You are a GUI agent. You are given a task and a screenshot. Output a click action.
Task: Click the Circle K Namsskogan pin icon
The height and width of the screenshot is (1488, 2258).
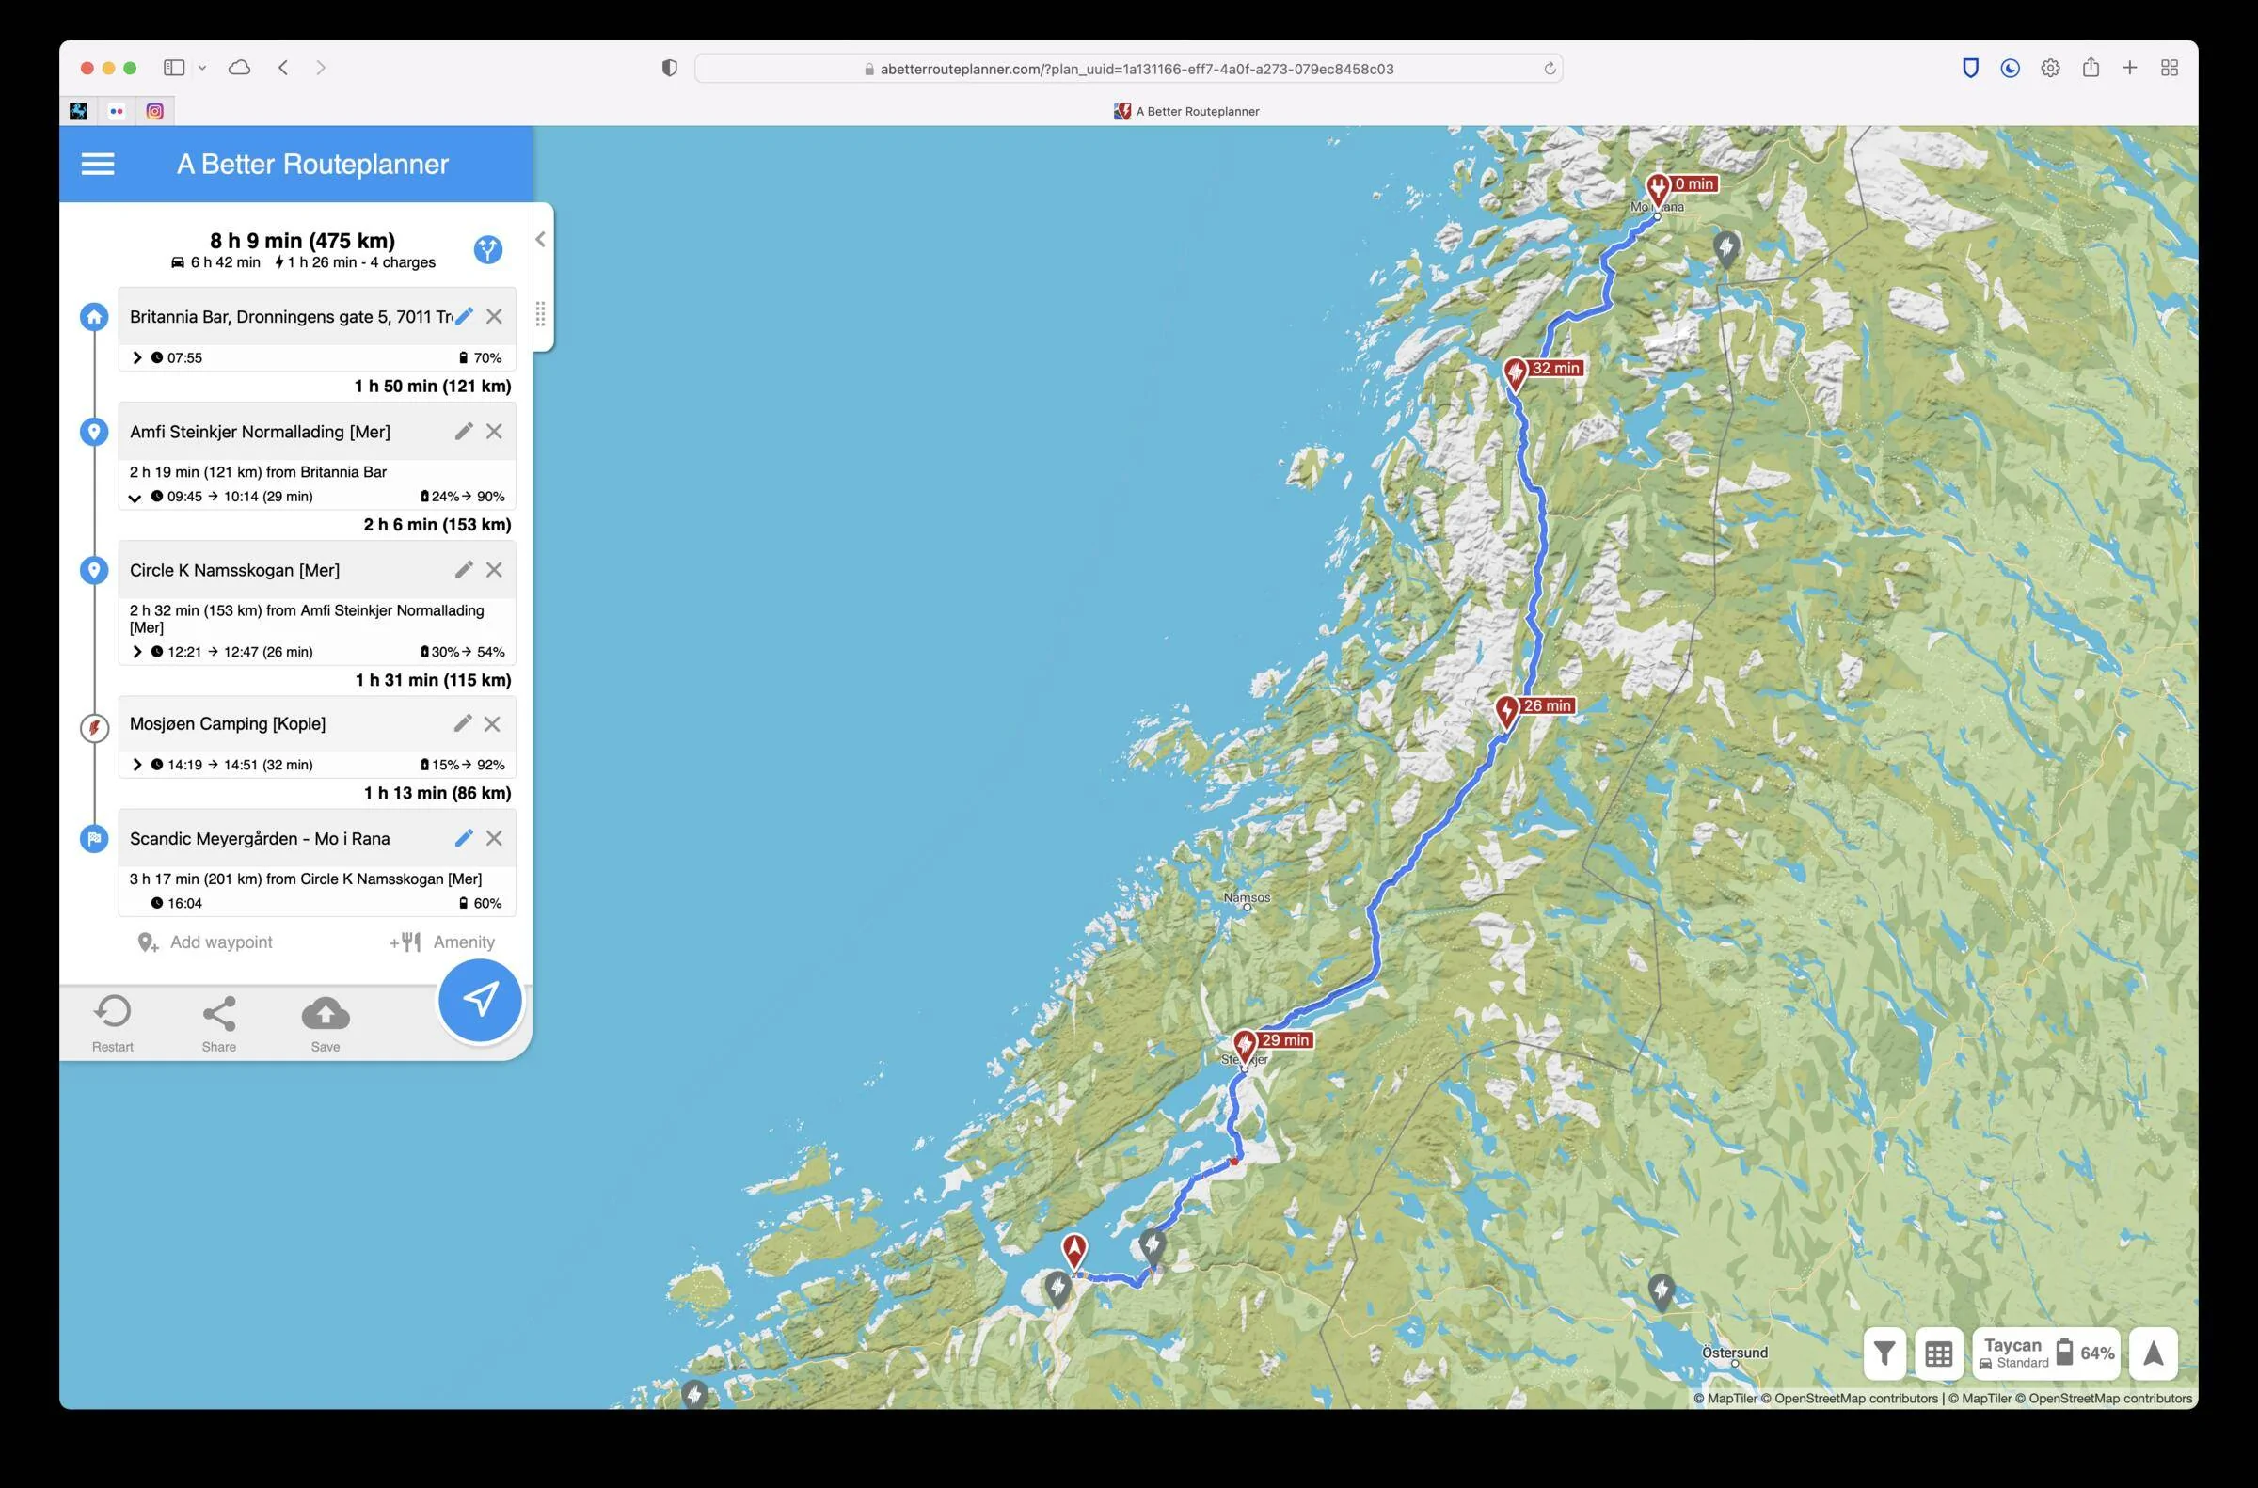[x=94, y=570]
